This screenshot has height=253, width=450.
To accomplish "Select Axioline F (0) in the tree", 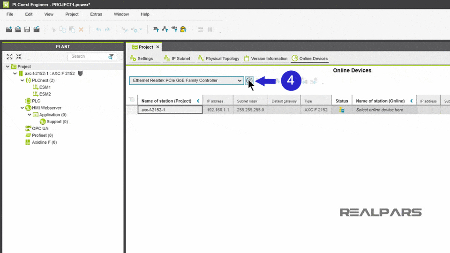I will (41, 142).
